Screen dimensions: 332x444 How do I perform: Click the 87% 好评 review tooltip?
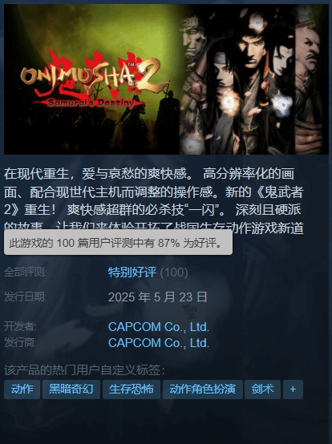click(x=118, y=243)
